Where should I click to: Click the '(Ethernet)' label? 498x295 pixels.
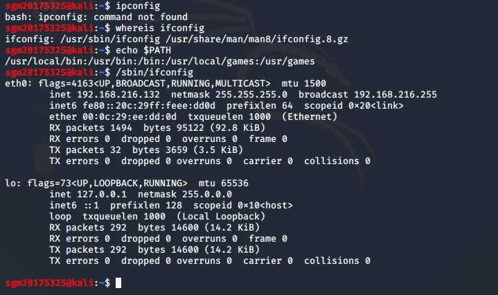click(310, 117)
